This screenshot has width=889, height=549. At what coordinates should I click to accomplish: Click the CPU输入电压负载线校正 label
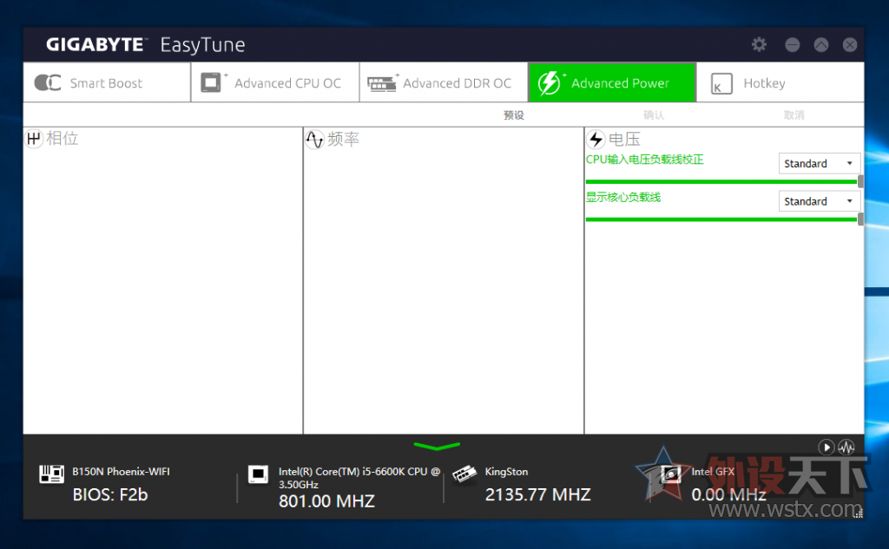[x=645, y=160]
